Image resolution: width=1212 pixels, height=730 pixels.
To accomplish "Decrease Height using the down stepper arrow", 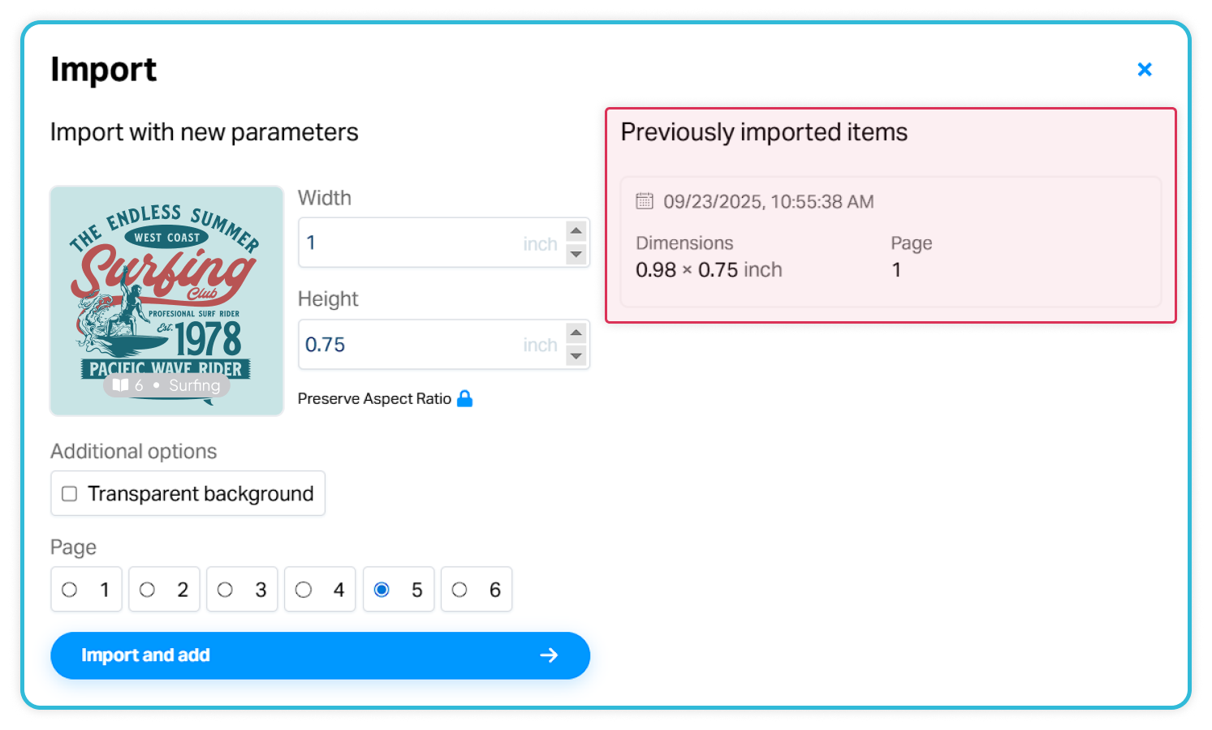I will (576, 356).
